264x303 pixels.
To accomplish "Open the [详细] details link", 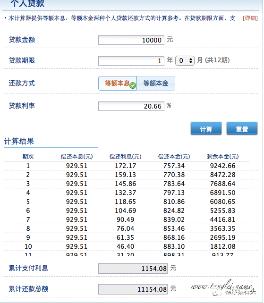I will (250, 18).
